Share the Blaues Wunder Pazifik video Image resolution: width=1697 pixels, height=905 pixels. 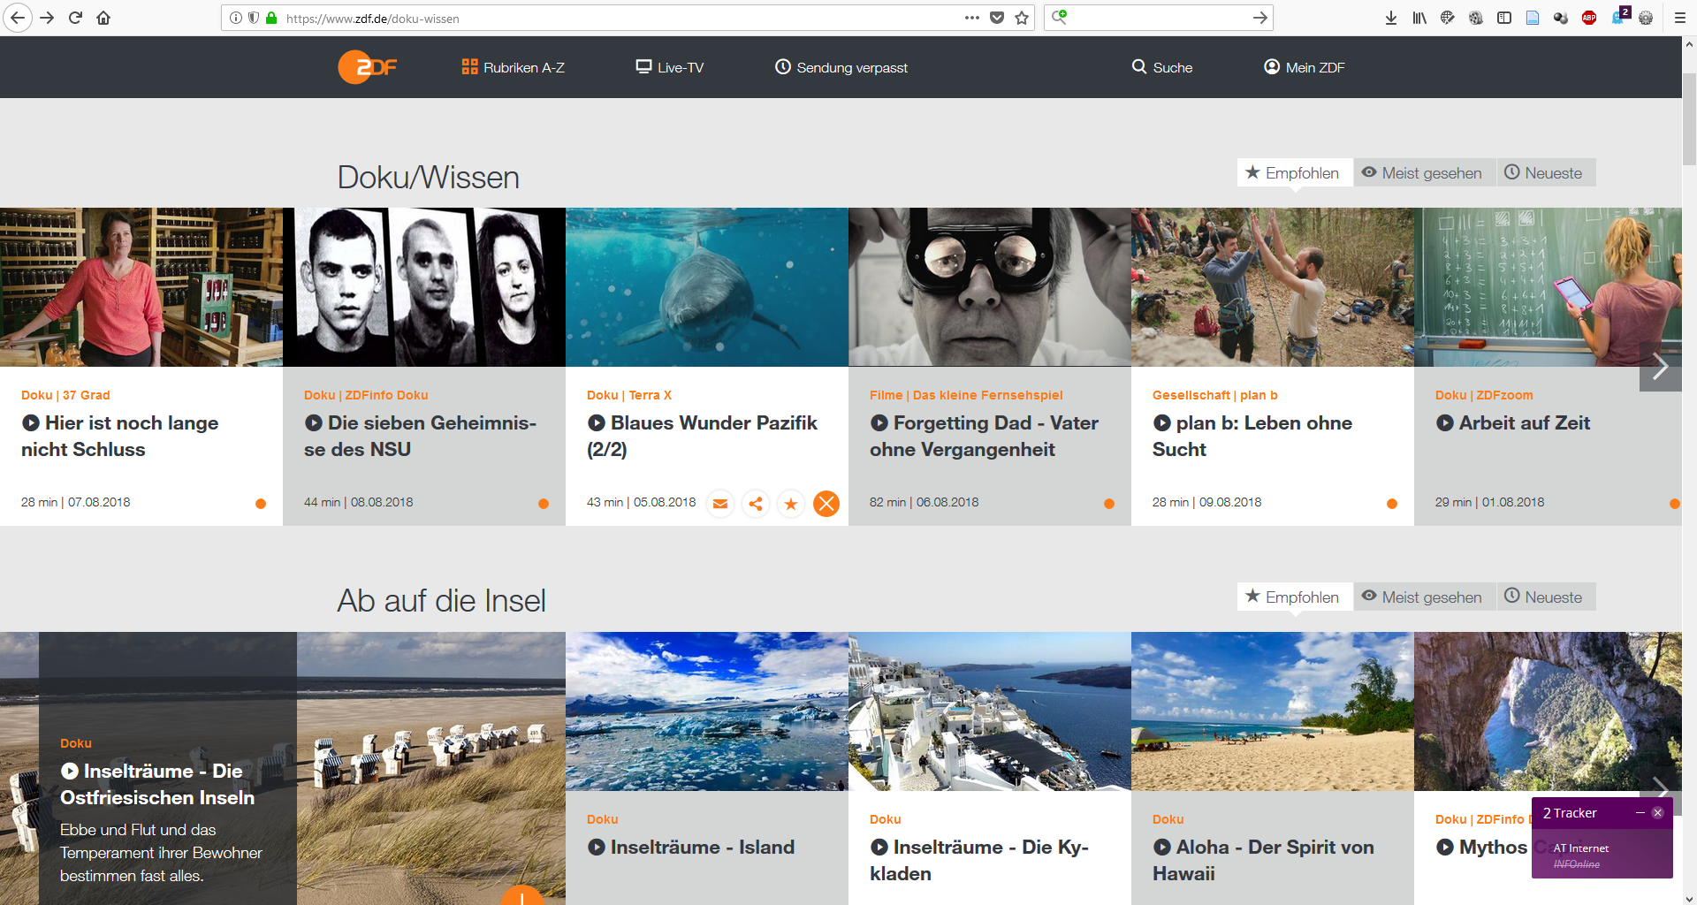click(x=756, y=504)
